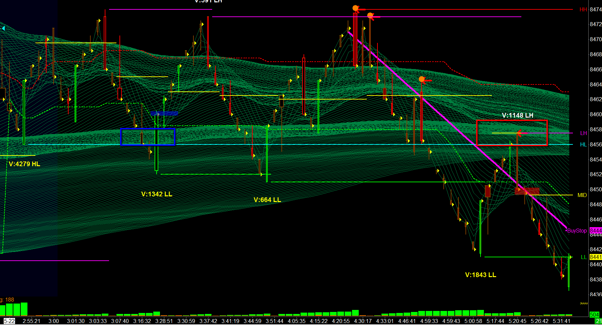Click the 4:05:35 time label

pos(296,321)
